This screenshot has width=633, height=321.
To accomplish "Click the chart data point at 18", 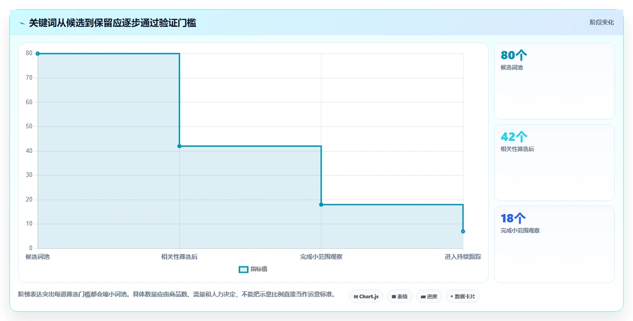I will click(321, 205).
